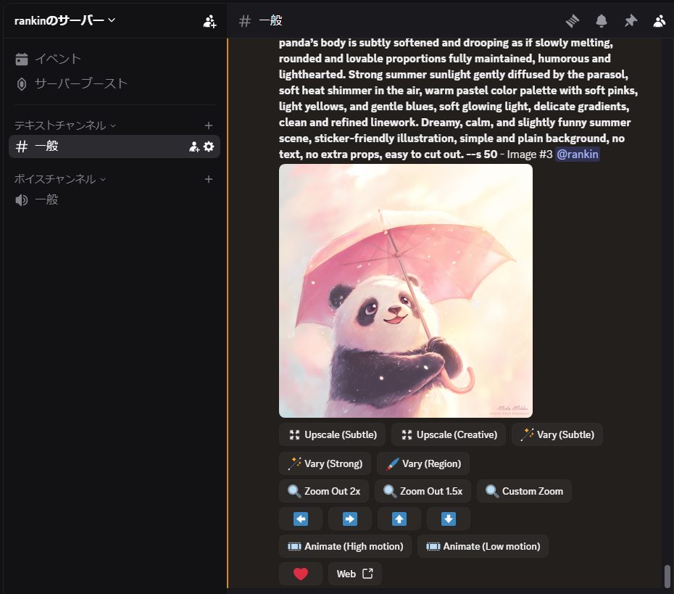Screen dimensions: 674x594
Task: Open settings gear for 一般 text channel
Action: click(209, 147)
